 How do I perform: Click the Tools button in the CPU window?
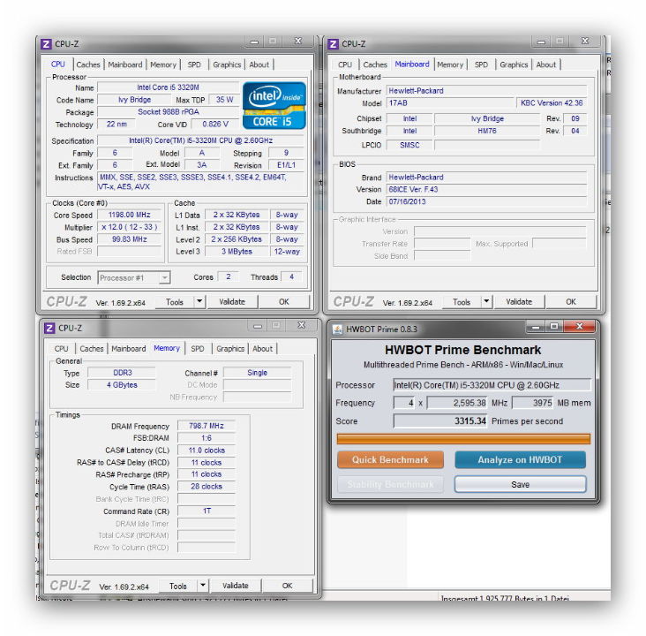[174, 302]
